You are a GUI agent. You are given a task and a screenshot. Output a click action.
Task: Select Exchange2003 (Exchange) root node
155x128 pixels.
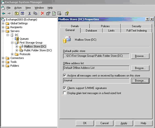[x=21, y=19]
